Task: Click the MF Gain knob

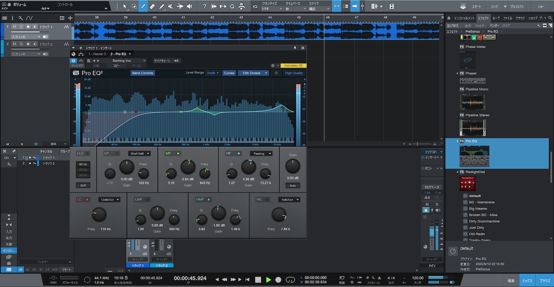Action: (x=188, y=167)
